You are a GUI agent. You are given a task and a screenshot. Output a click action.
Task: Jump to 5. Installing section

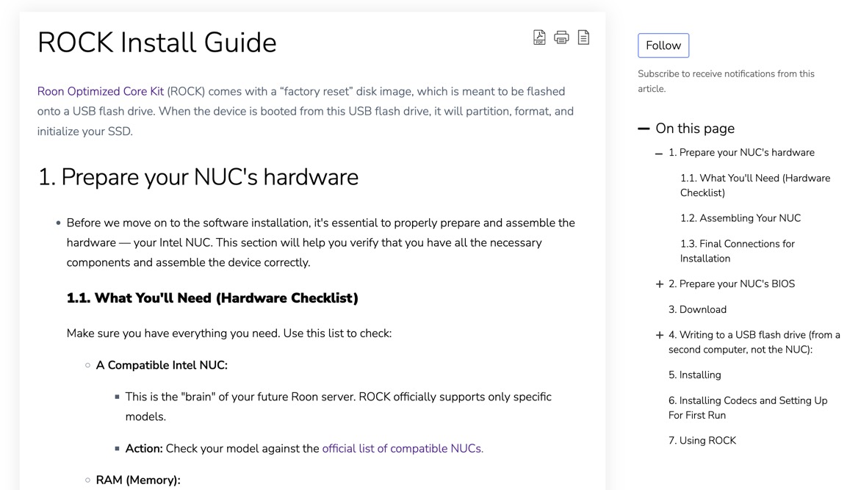point(695,375)
